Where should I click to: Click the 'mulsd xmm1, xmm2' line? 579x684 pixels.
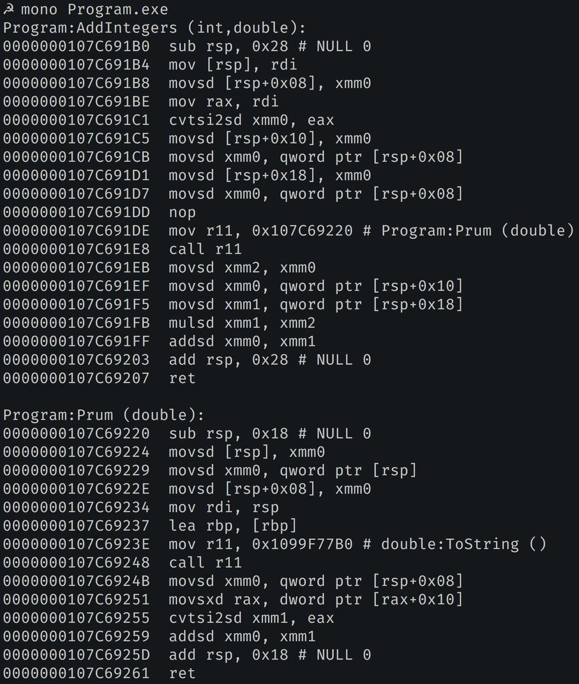[242, 323]
